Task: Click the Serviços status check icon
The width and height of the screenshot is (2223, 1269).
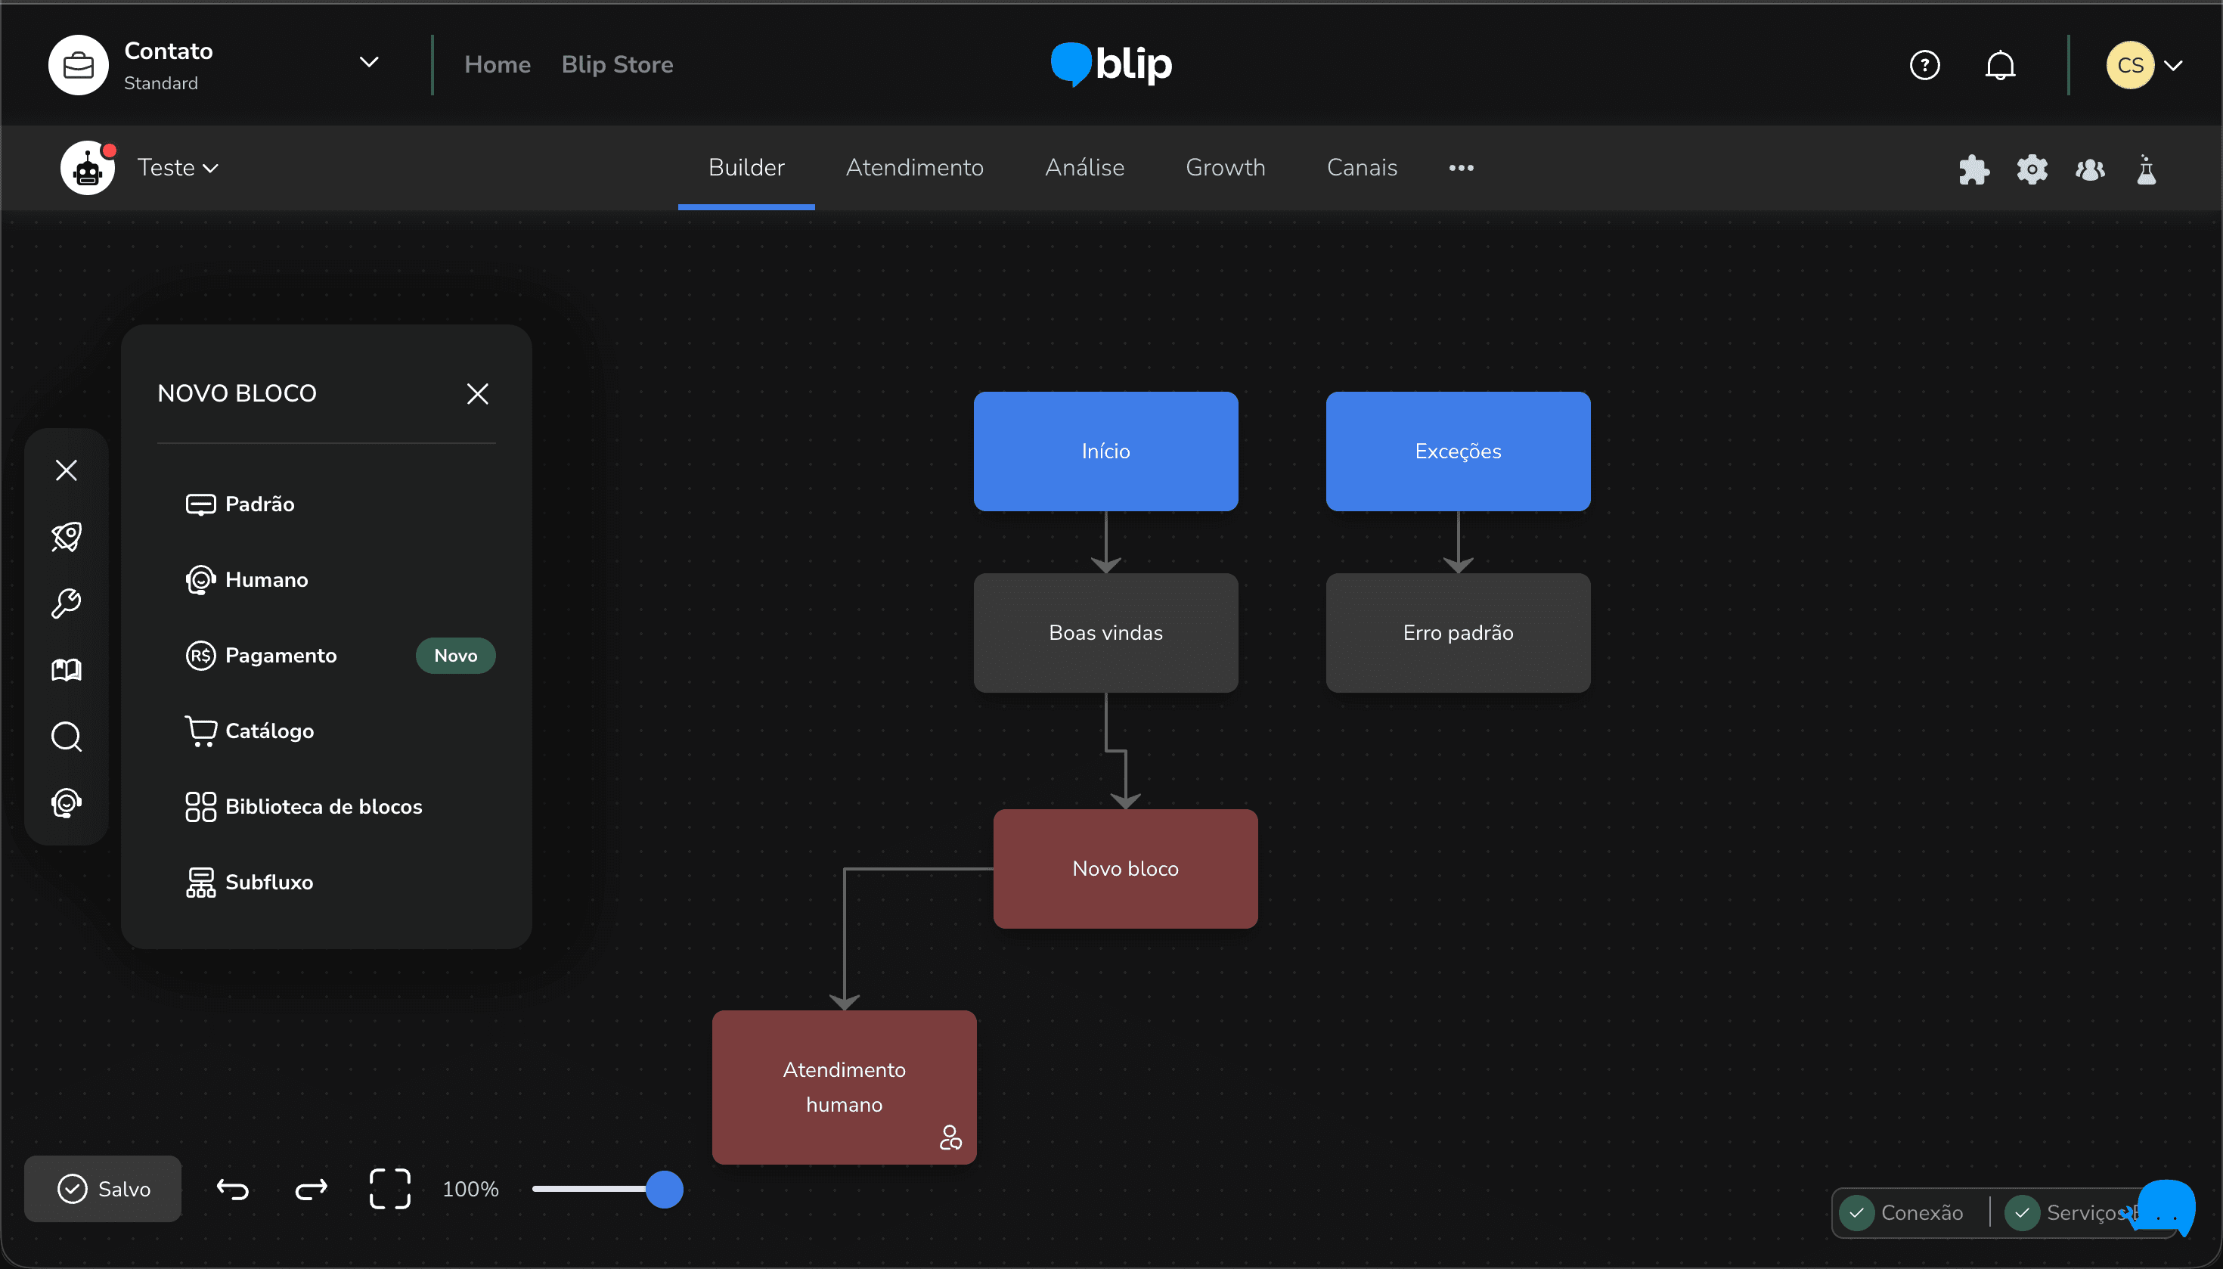Action: pyautogui.click(x=2022, y=1213)
